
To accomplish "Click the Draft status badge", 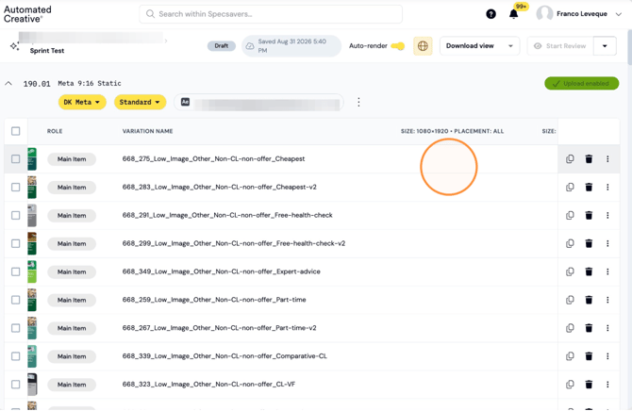I will (222, 46).
